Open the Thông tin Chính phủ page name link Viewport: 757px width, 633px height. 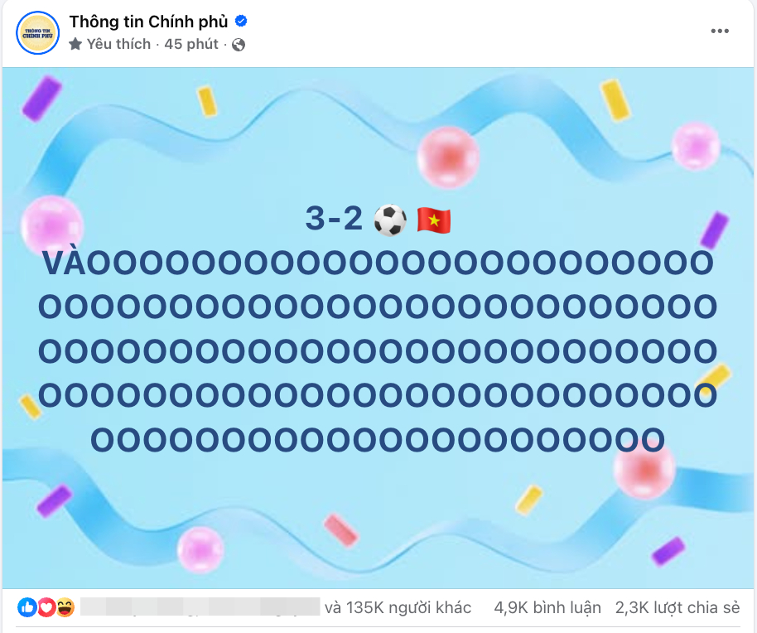(148, 22)
